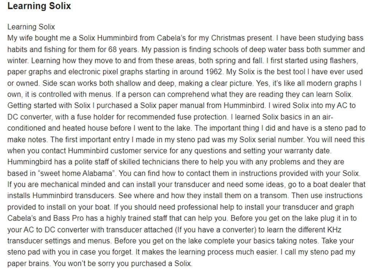The image size is (372, 270).
Task: Click the words "paper brains" on last line
Action: [29, 263]
